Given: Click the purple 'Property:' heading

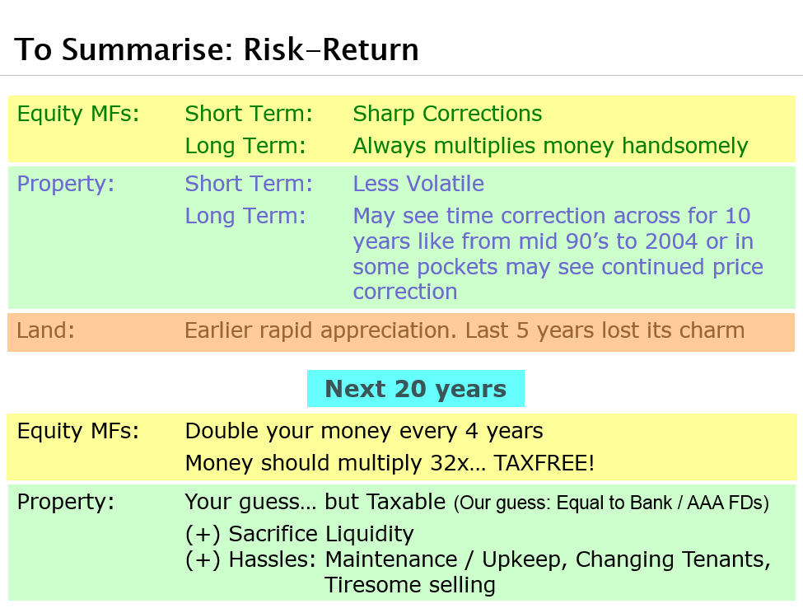Looking at the screenshot, I should pyautogui.click(x=66, y=184).
